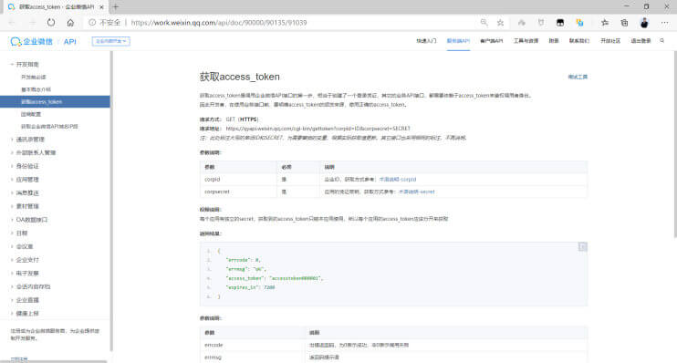Click the 企业微信 logo
The width and height of the screenshot is (677, 363).
tap(31, 41)
